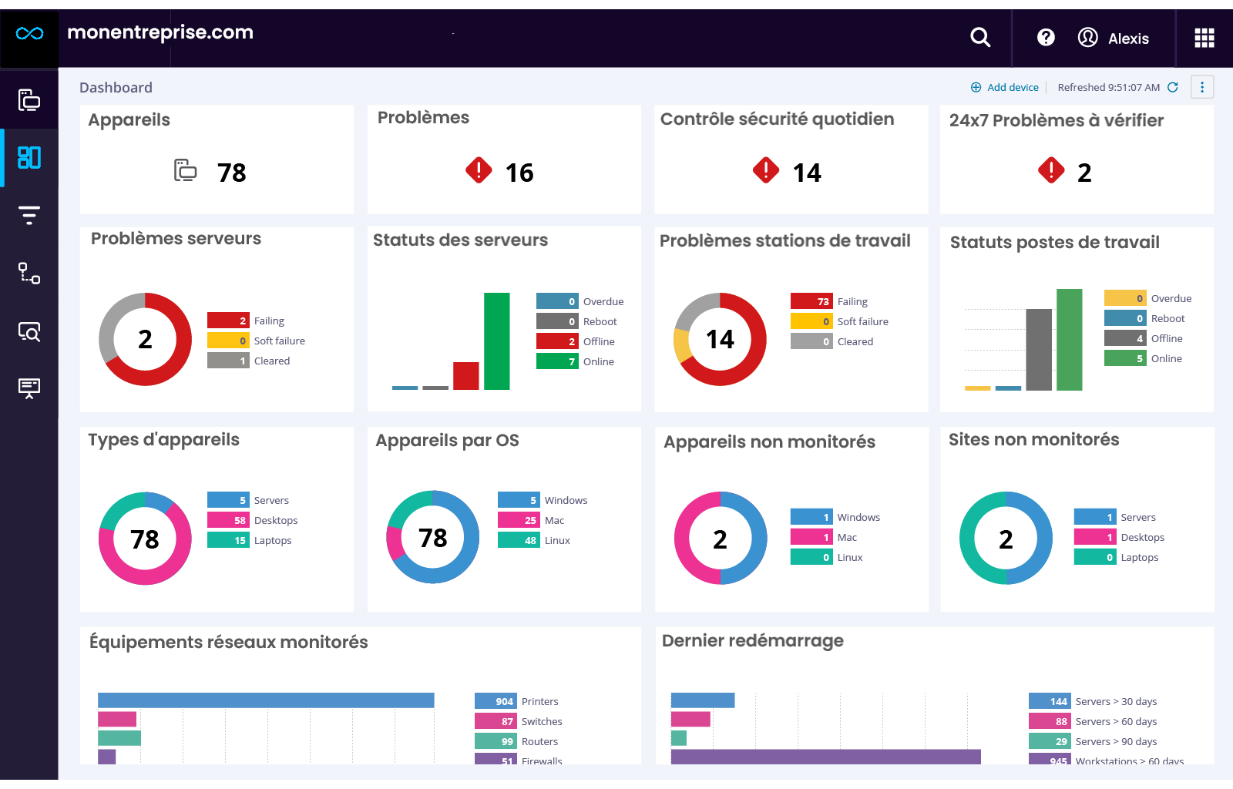Click the Add device link
The width and height of the screenshot is (1233, 789).
(1005, 87)
